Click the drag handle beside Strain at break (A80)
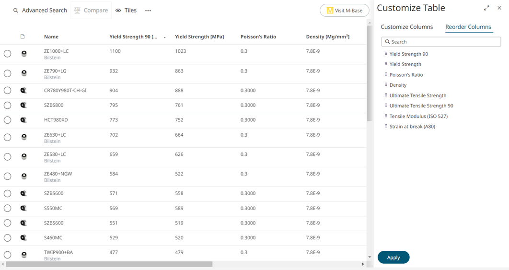The image size is (509, 270). pos(386,126)
